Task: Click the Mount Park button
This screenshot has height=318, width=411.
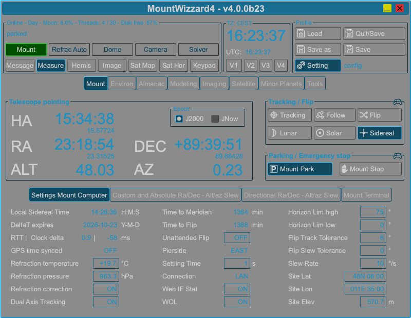Action: (300, 169)
